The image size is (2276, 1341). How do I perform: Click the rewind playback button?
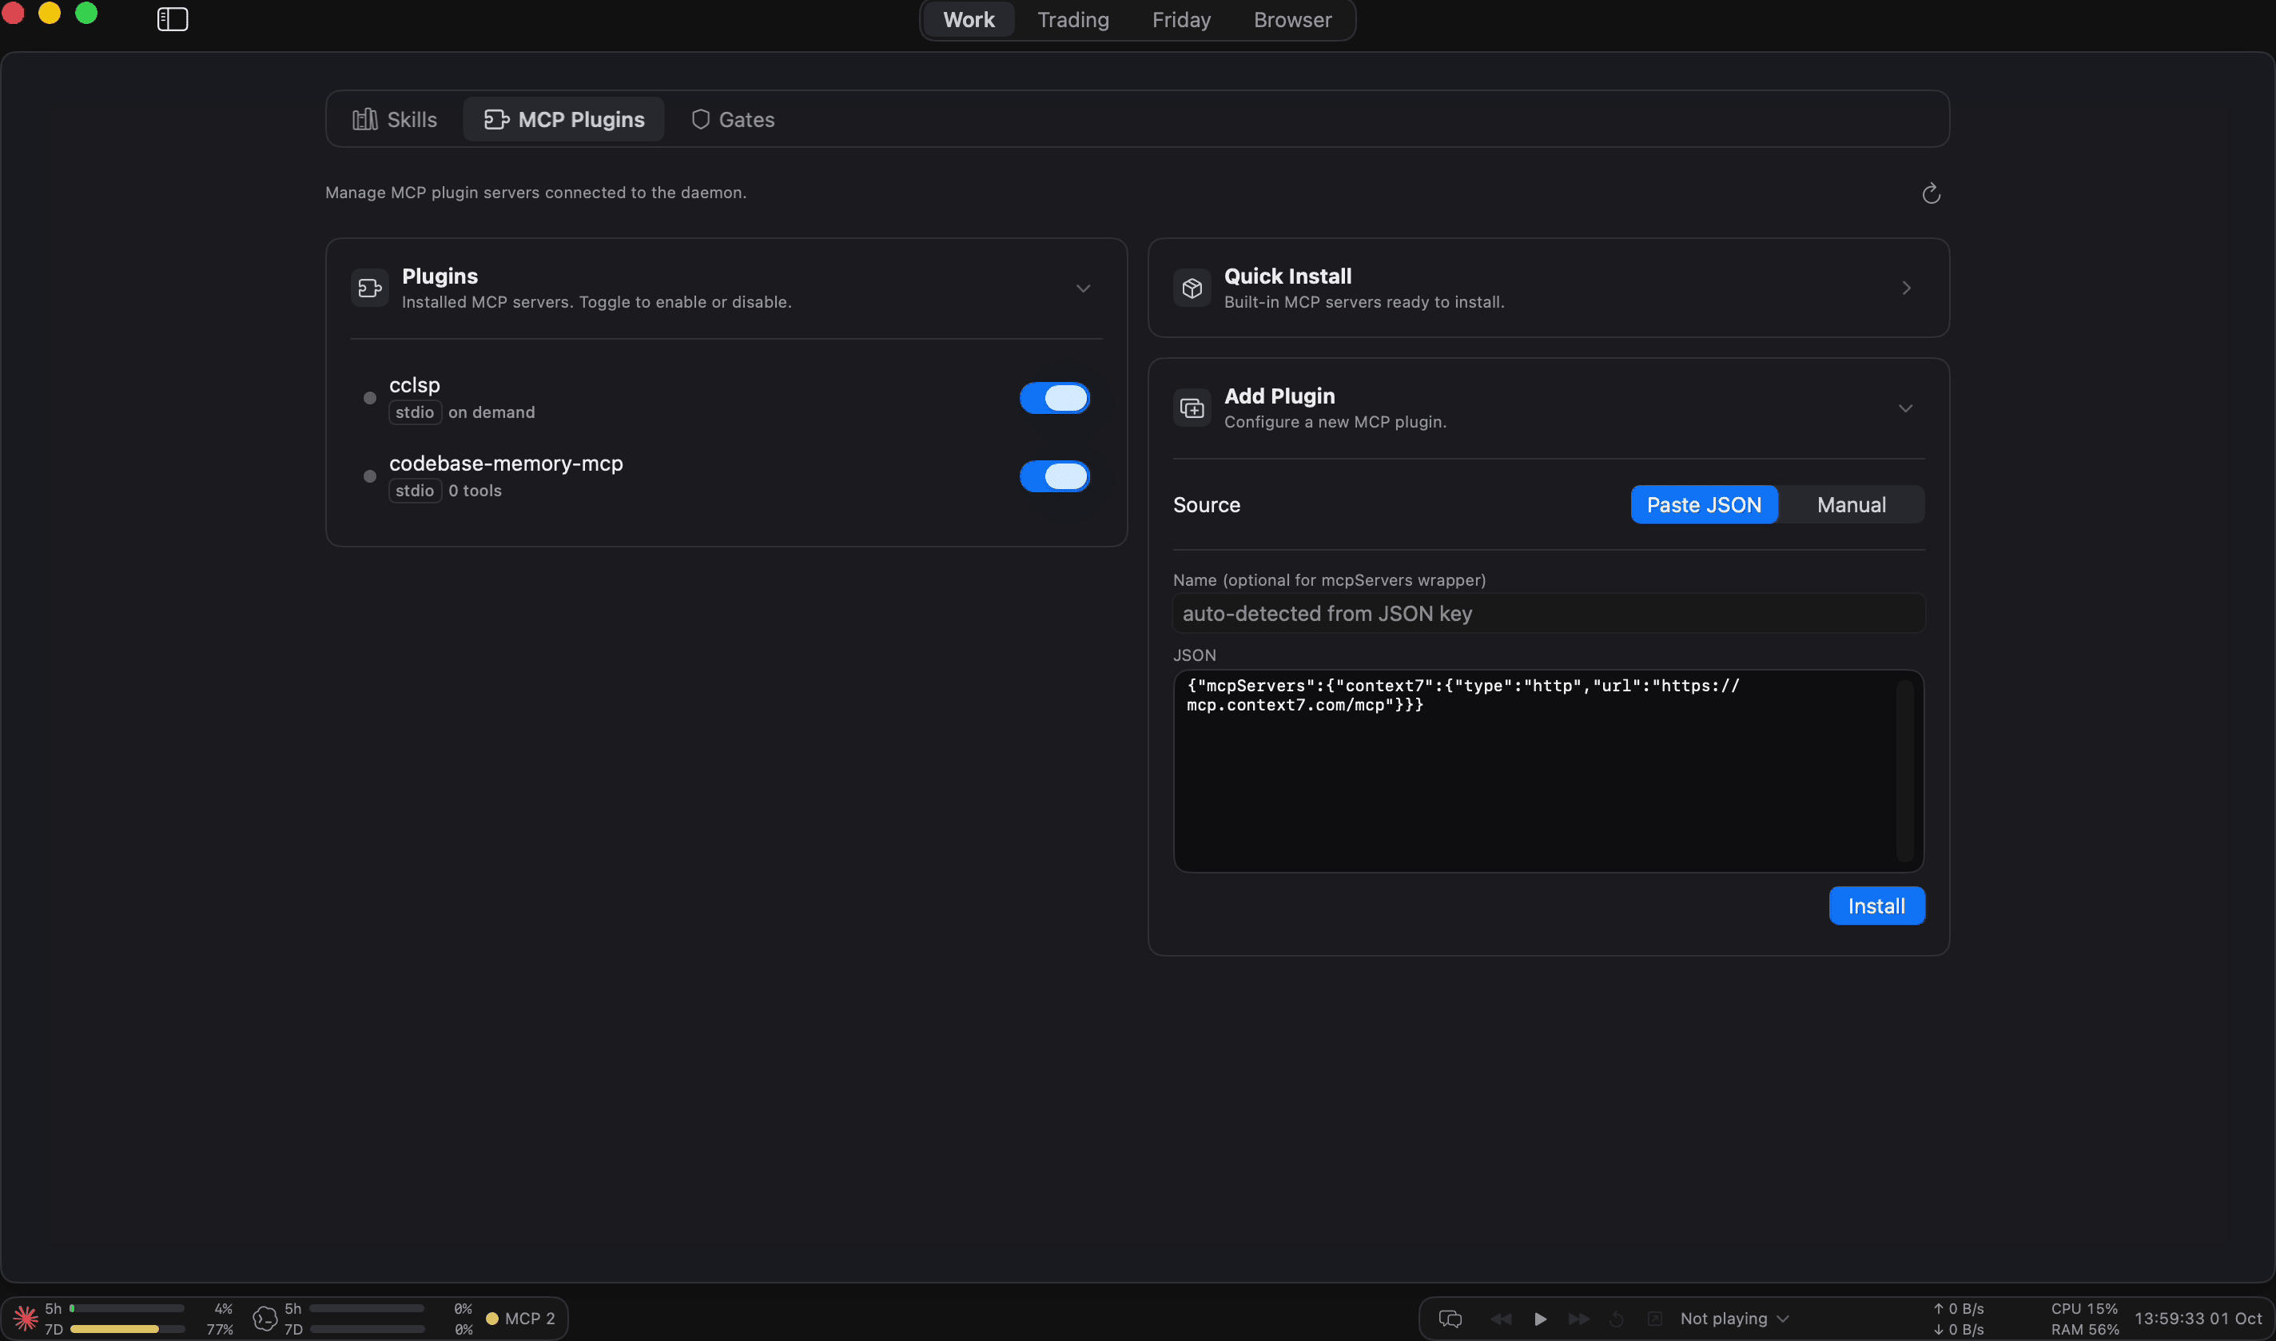pos(1501,1319)
